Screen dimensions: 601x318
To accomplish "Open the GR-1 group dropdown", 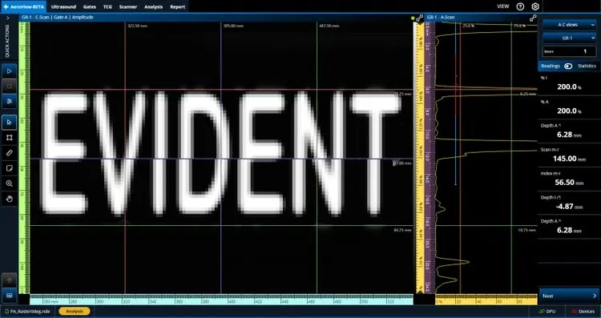I will pos(569,38).
